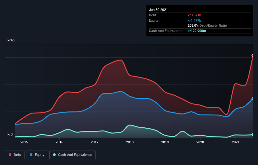Screen dimensions: 258x165
Task: Click the 208.0% Debt/Equity Ratio text
Action: coord(207,26)
